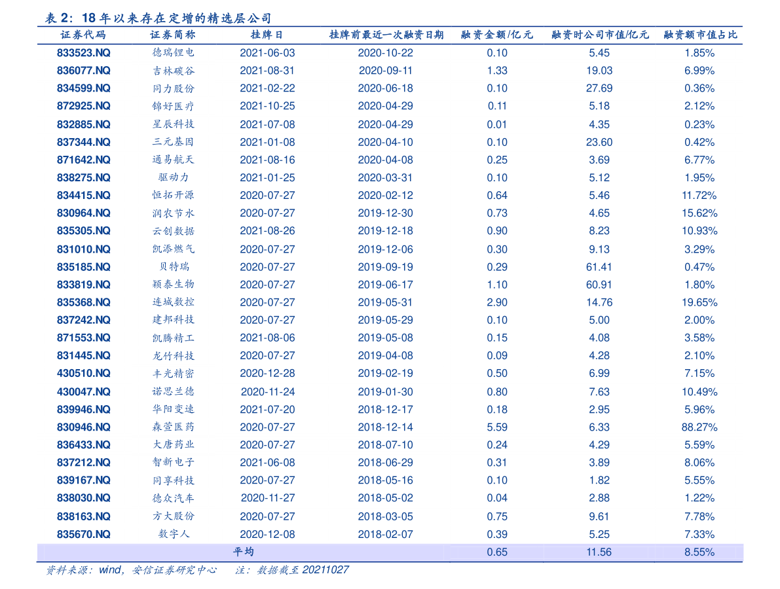This screenshot has width=780, height=589.
Task: Click company name 润农节水
Action: point(173,213)
